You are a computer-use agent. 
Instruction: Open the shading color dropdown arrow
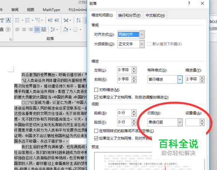[70, 30]
